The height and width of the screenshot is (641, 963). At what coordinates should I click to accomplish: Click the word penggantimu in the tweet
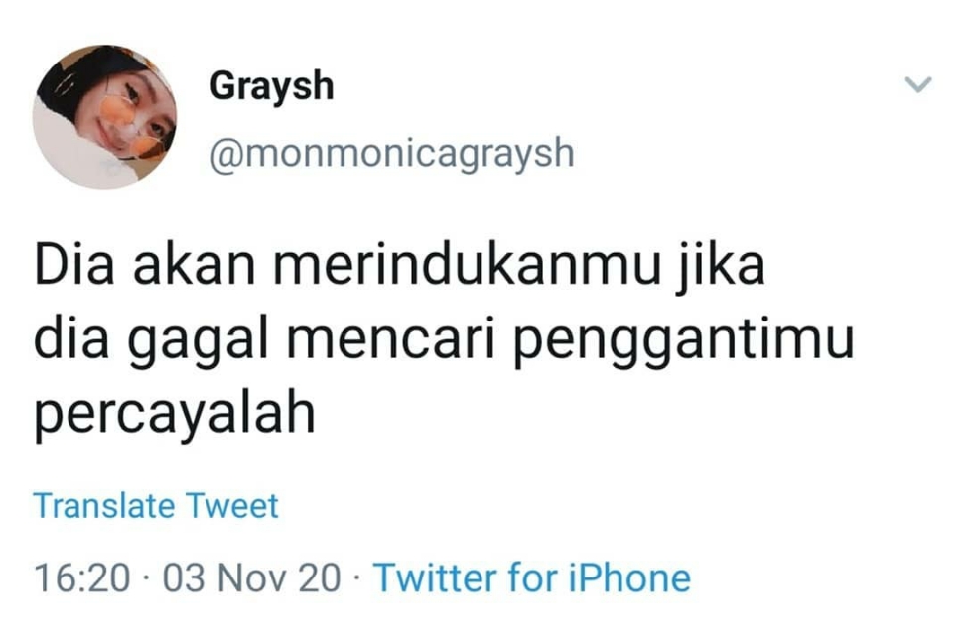[x=684, y=340]
